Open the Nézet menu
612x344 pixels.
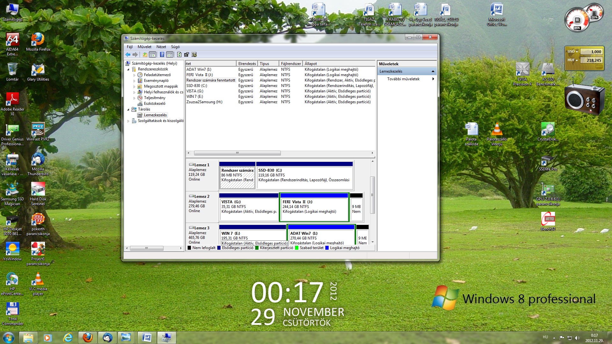[x=161, y=47]
